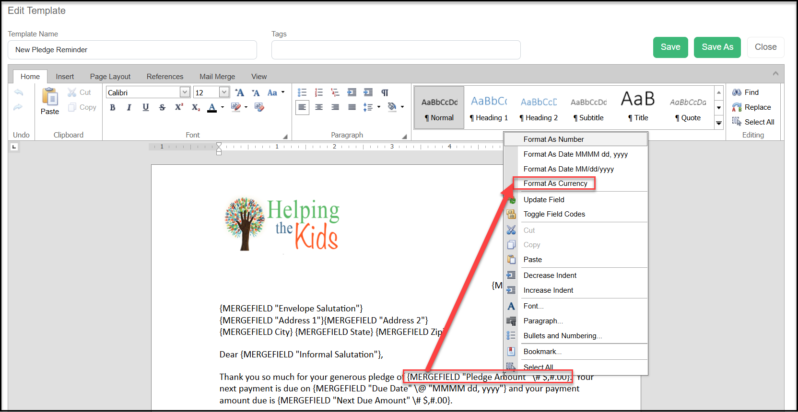Justify the paragraph text
Image resolution: width=798 pixels, height=412 pixels.
[x=352, y=107]
